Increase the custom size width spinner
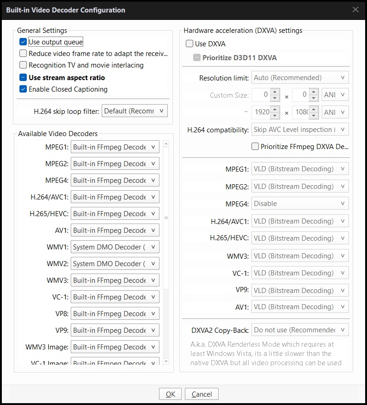 click(x=275, y=92)
